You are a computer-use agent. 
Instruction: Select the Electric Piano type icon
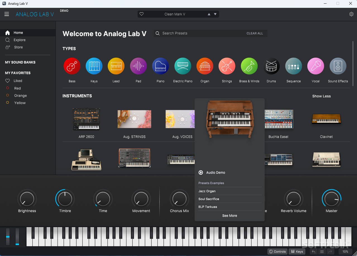tap(183, 66)
